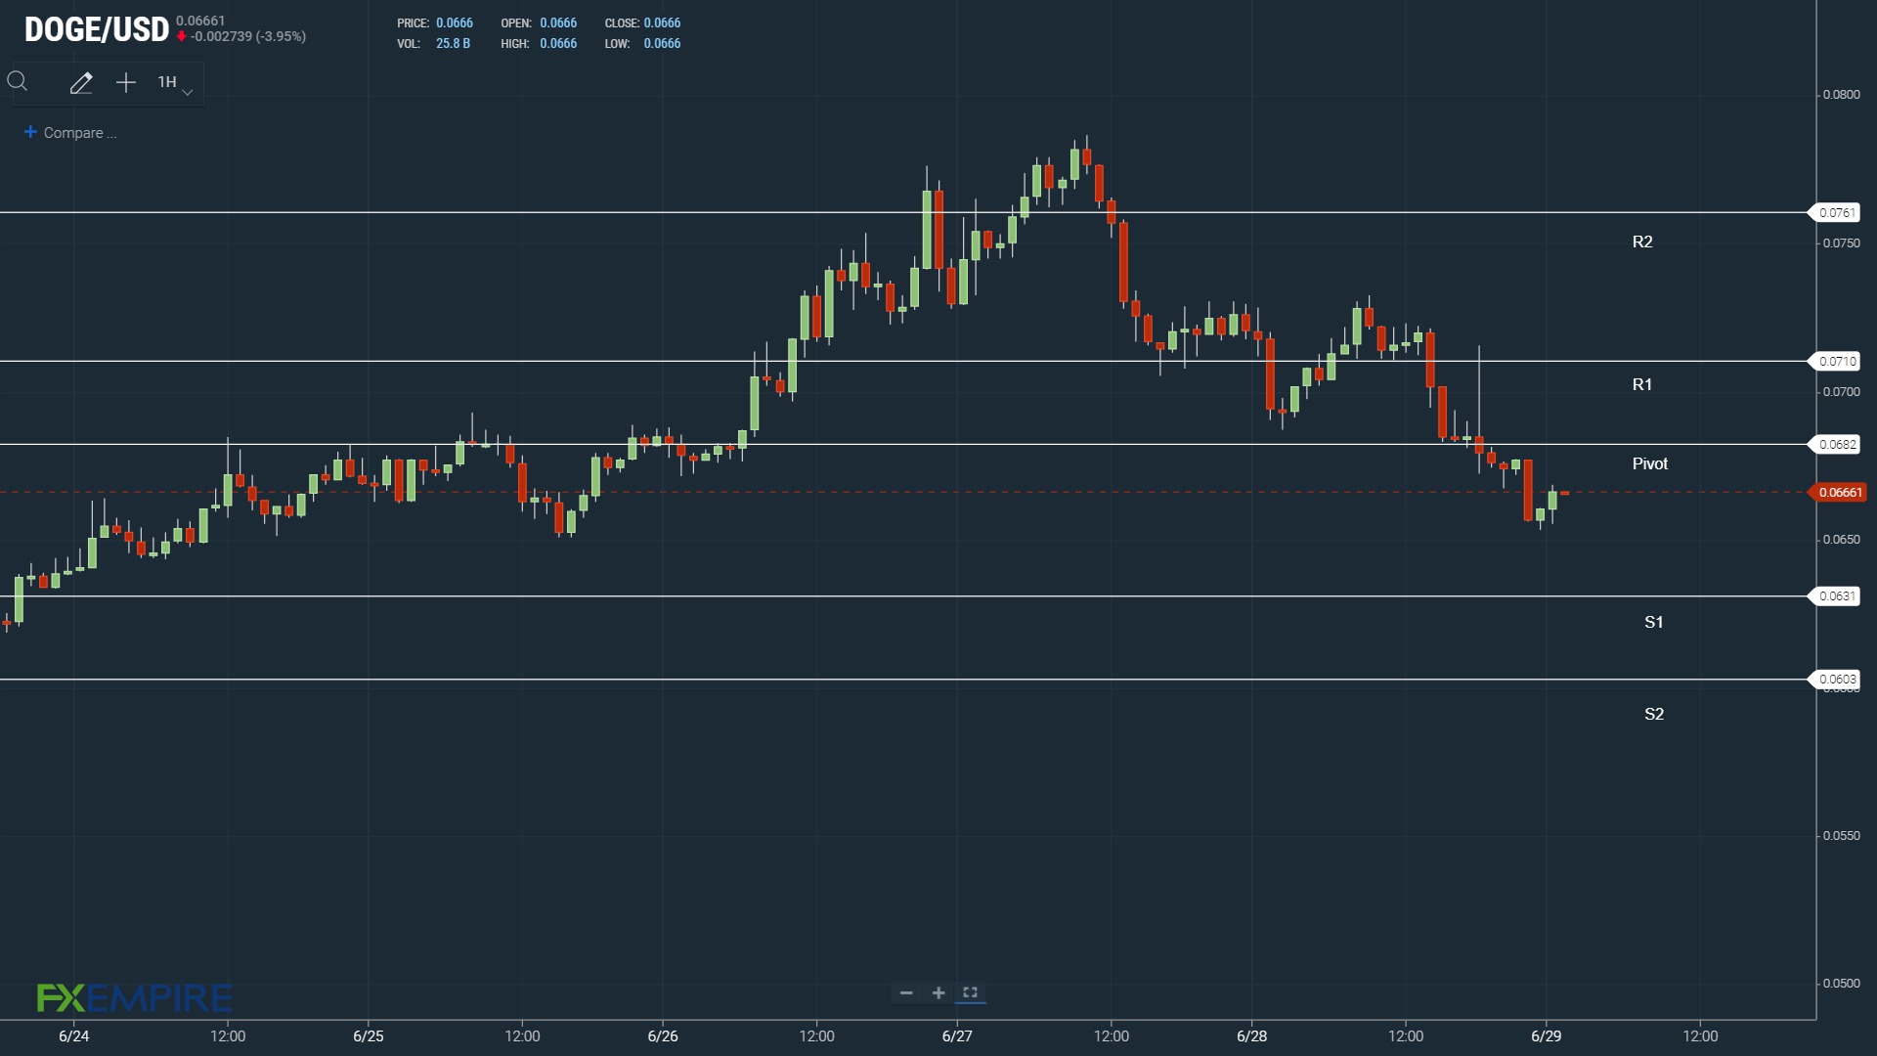Select the pencil drawing tool

click(x=81, y=83)
